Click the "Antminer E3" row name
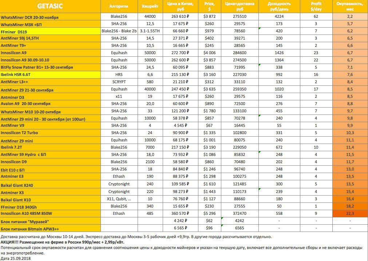This screenshot has width=368, height=261. [50, 176]
